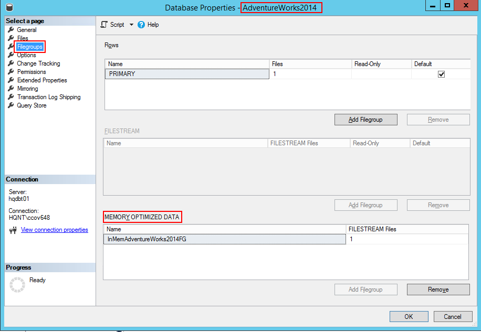481x332 pixels.
Task: Click the Memory Optimized grid Name header
Action: click(x=225, y=229)
